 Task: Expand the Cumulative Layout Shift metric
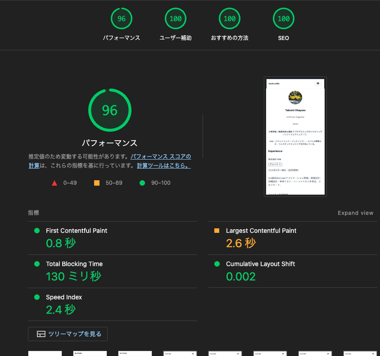[x=260, y=264]
